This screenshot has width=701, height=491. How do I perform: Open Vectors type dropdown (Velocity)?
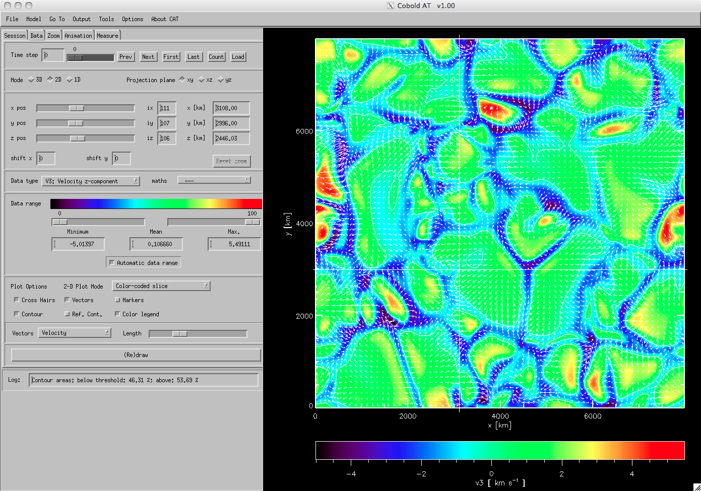coord(75,333)
